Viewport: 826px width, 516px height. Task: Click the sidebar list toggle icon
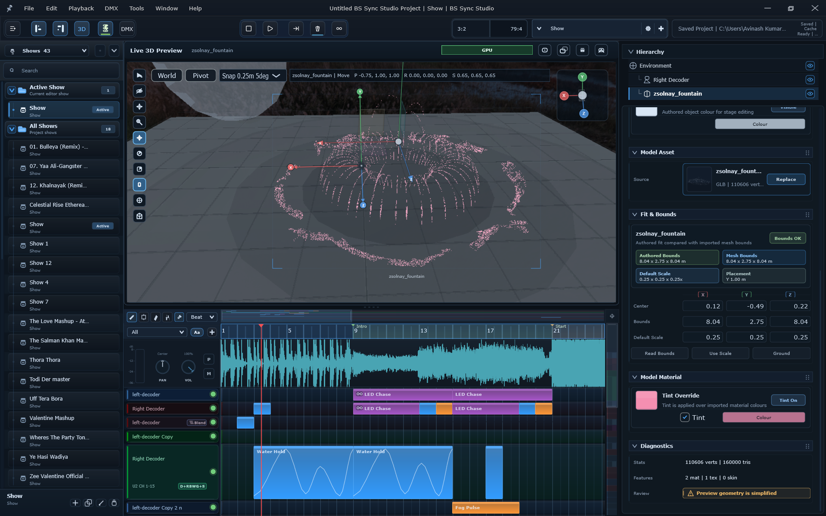(x=12, y=28)
